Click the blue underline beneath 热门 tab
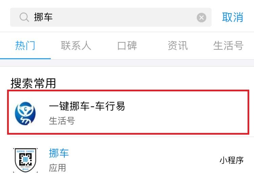 click(25, 59)
